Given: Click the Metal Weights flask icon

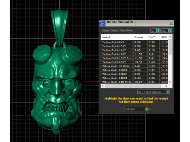Looking at the screenshot, I should click(102, 23).
